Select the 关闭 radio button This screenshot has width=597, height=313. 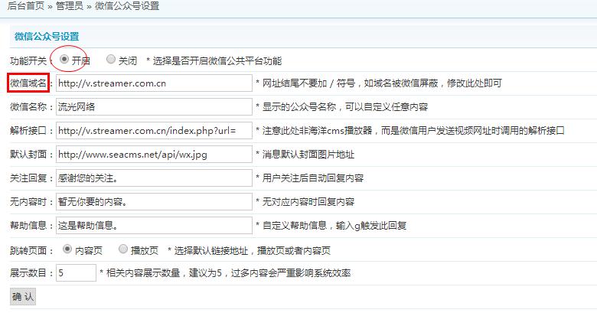pos(111,59)
